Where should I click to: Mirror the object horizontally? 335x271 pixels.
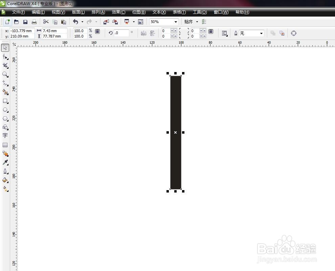point(143,33)
